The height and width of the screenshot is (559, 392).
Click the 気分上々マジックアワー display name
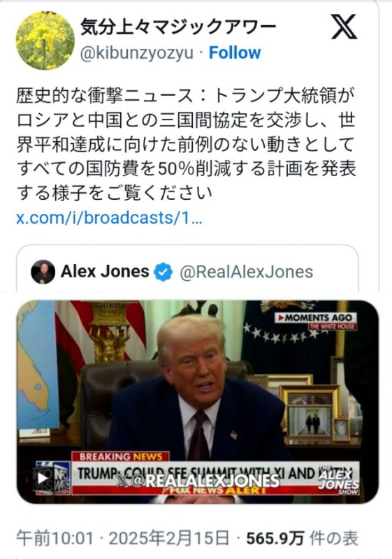point(177,27)
